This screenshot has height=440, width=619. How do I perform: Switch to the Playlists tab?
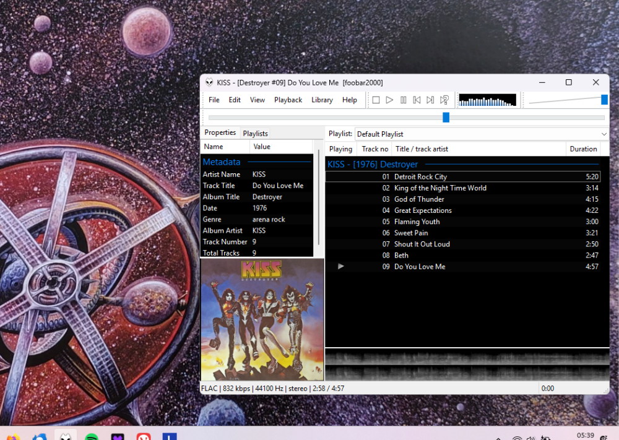(255, 133)
